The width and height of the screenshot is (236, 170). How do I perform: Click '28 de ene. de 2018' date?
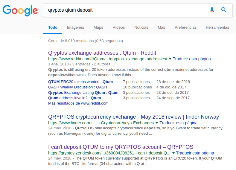pyautogui.click(x=173, y=82)
